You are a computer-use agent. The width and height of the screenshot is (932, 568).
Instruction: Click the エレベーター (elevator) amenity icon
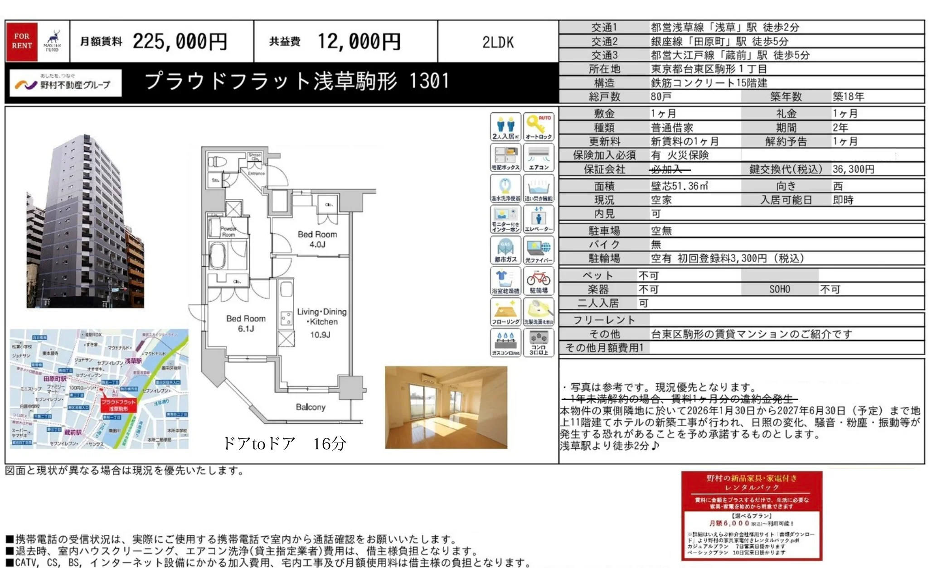click(x=539, y=218)
